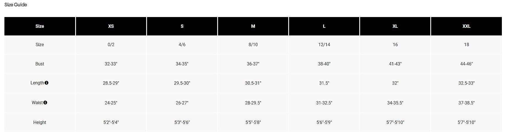Click the 12/14 size cell
This screenshot has width=506, height=136.
click(x=324, y=45)
